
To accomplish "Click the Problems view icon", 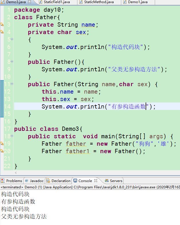I will click(x=3, y=181).
